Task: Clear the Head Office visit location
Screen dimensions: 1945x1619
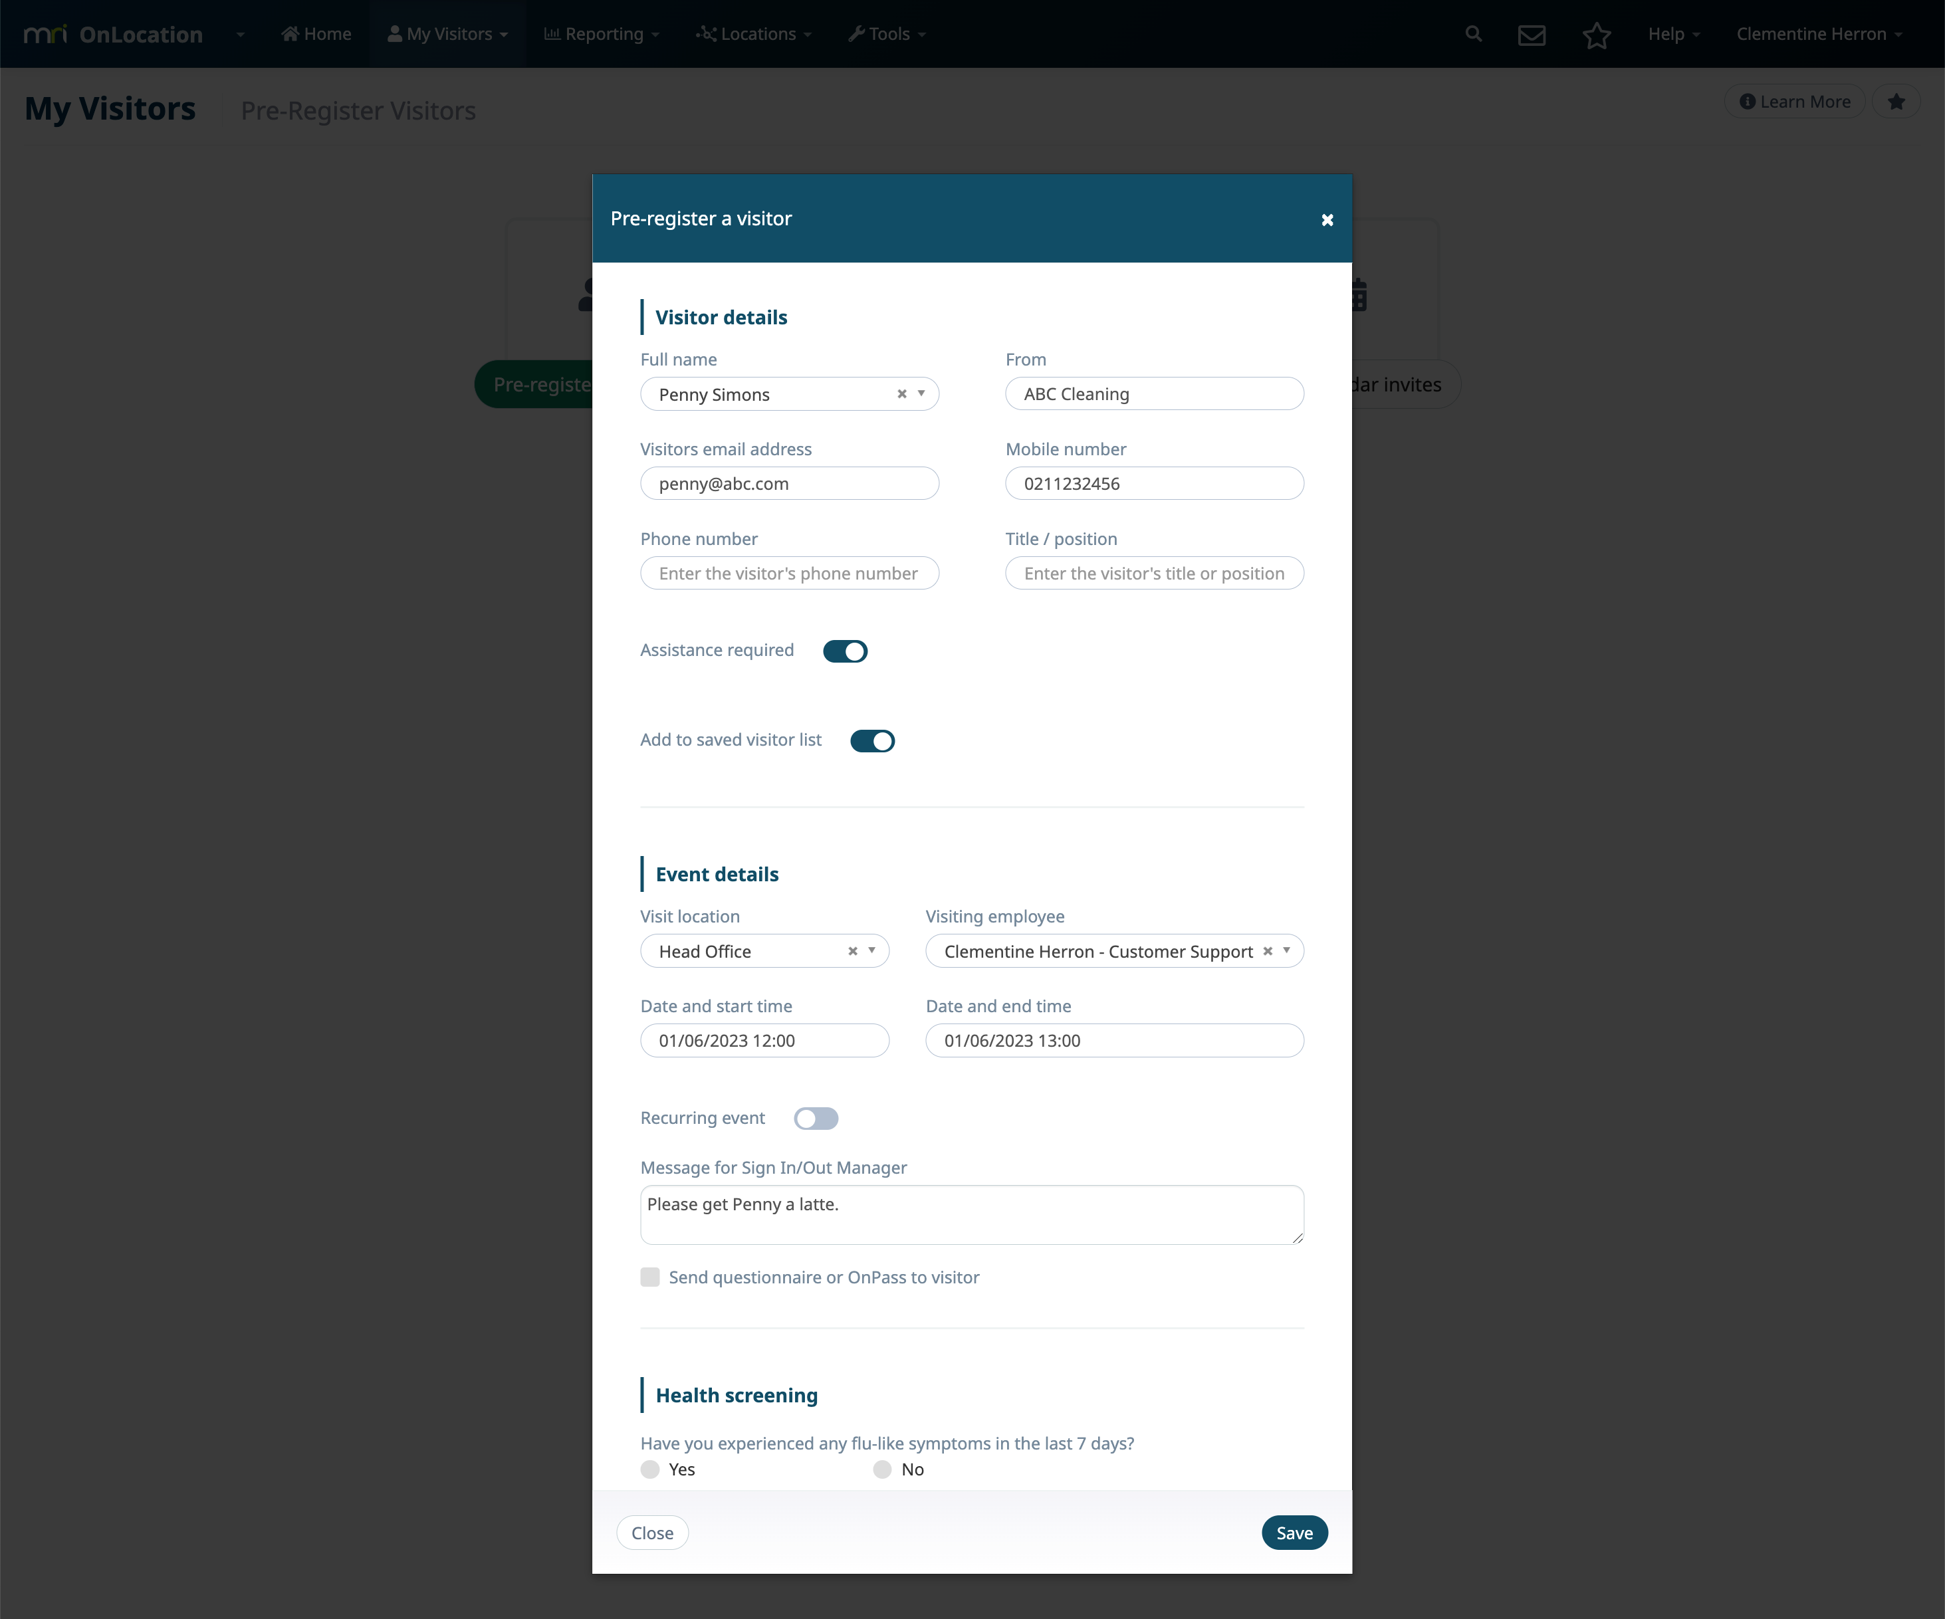Action: pyautogui.click(x=853, y=951)
